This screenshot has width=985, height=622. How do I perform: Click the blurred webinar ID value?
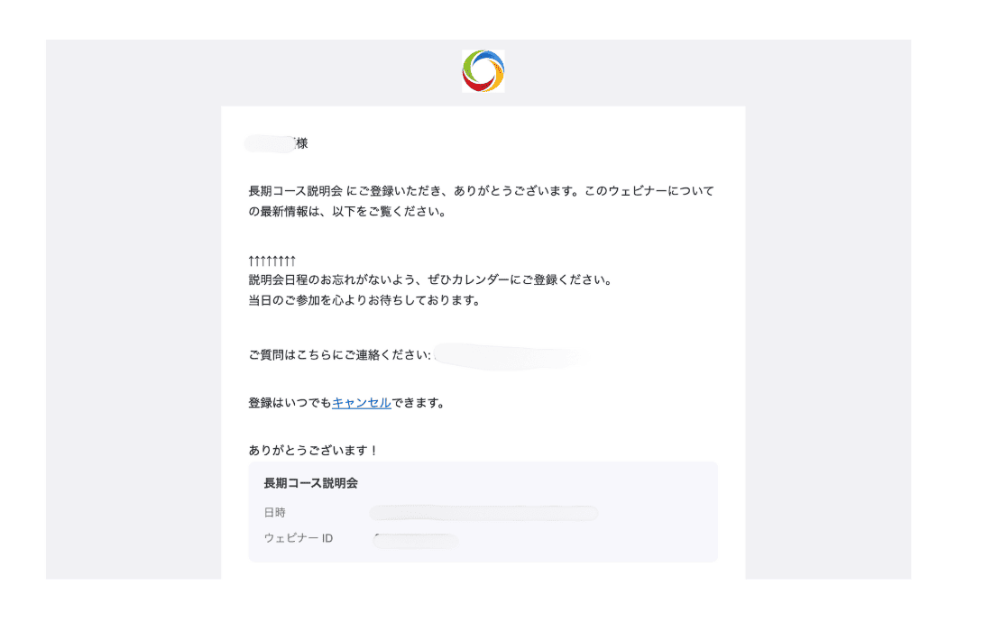(415, 541)
